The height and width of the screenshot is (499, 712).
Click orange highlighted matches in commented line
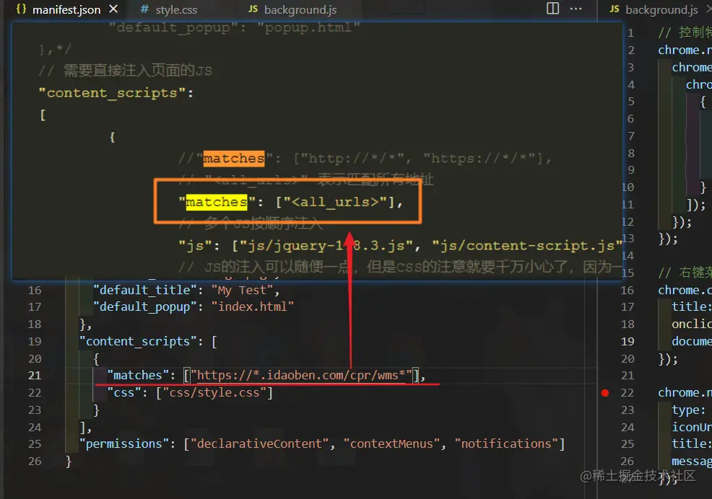[x=234, y=159]
